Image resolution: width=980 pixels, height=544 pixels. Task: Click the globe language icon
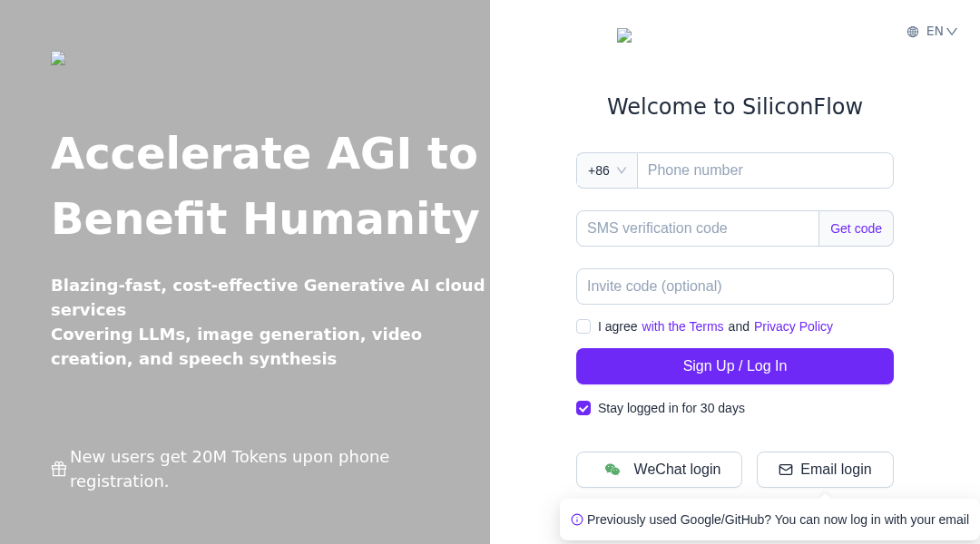(912, 31)
